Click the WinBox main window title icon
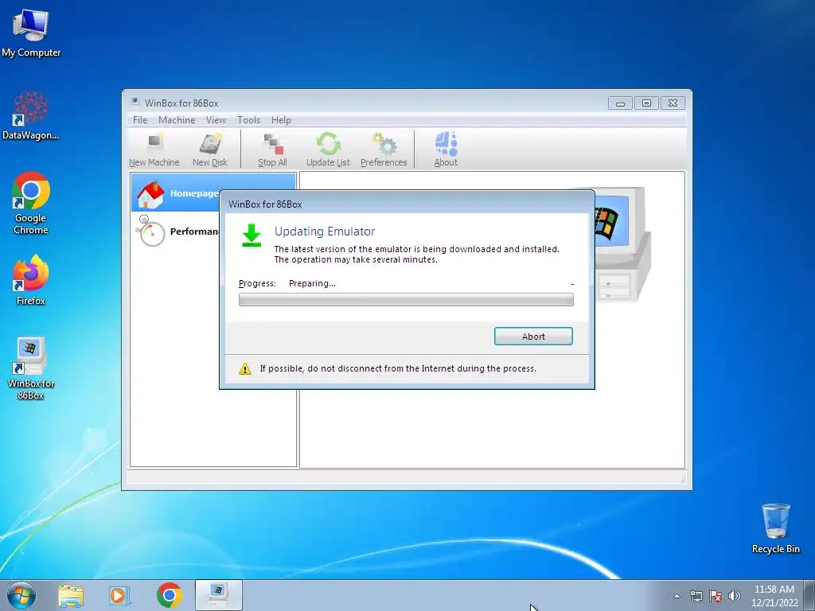Viewport: 815px width, 611px height. pos(135,102)
